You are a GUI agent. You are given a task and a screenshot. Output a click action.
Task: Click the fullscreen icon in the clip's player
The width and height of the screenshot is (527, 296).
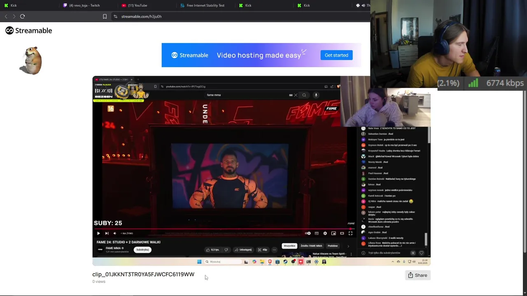tap(350, 233)
